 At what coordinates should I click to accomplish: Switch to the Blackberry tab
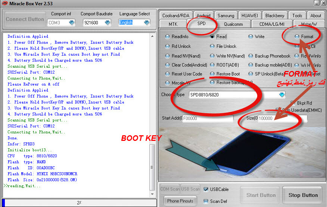(275, 16)
